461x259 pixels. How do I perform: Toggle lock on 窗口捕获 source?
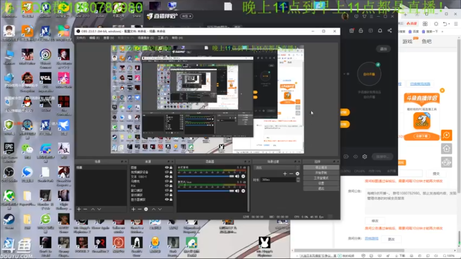tap(171, 191)
